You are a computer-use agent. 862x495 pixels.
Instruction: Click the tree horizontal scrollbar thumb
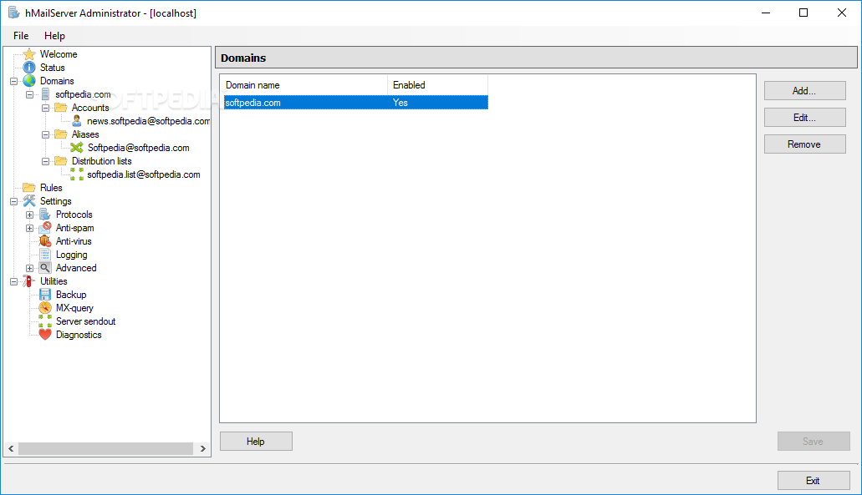105,448
